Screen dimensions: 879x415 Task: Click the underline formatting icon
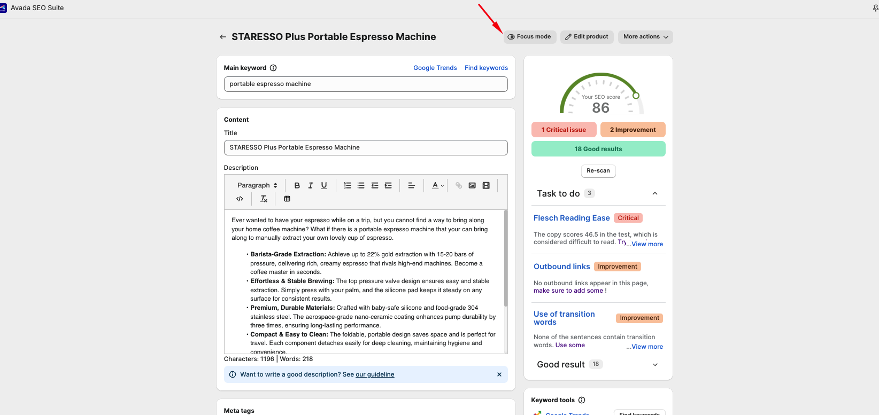(x=324, y=185)
